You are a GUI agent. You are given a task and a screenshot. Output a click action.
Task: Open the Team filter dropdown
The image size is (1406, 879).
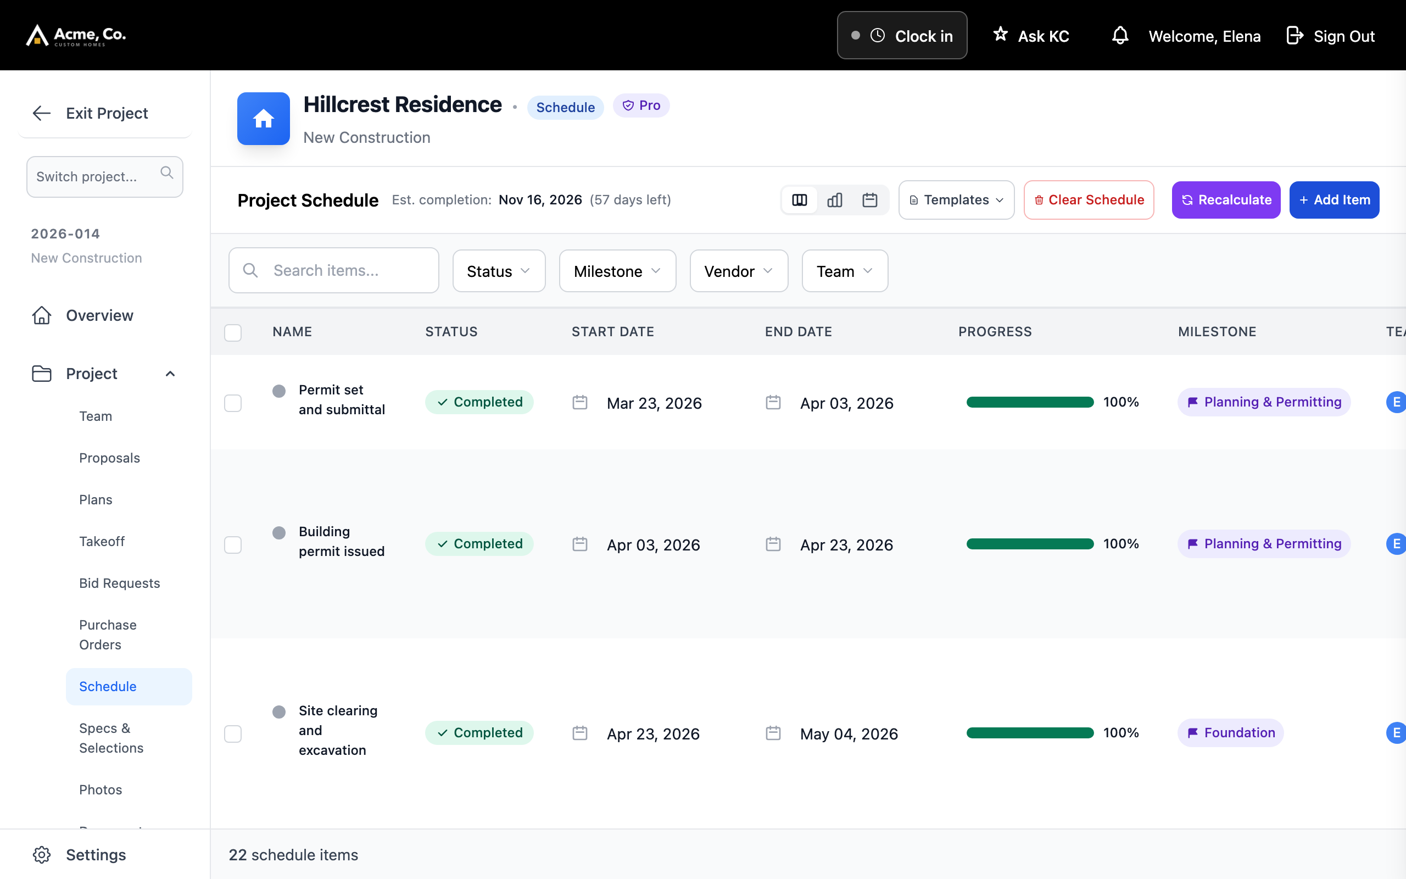point(845,271)
